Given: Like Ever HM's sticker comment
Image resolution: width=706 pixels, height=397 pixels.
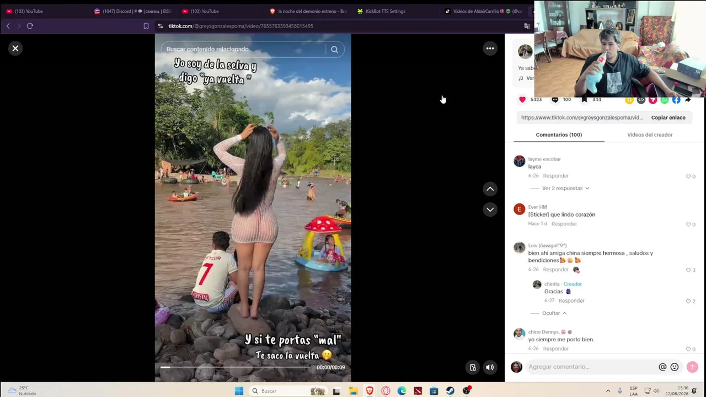Looking at the screenshot, I should click(x=688, y=224).
